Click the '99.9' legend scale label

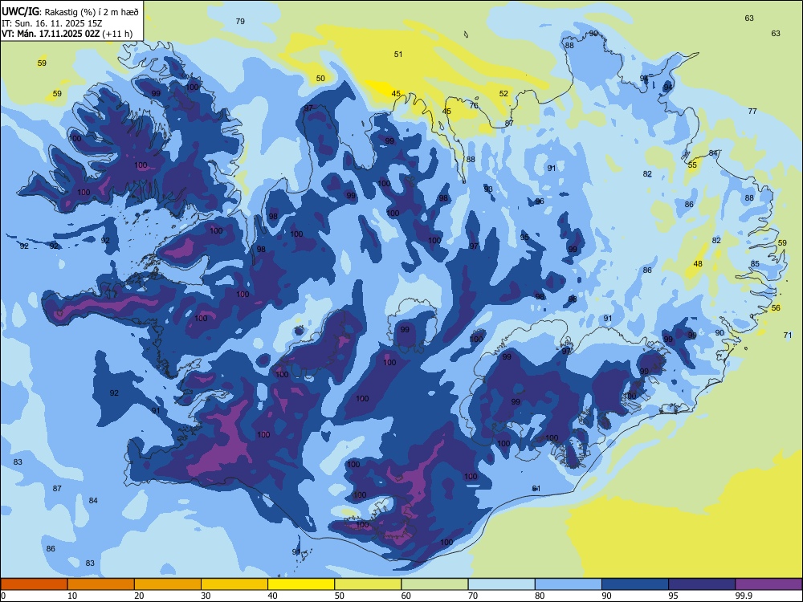click(743, 596)
